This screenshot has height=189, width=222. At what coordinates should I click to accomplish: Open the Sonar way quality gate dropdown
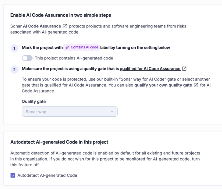coord(70,112)
